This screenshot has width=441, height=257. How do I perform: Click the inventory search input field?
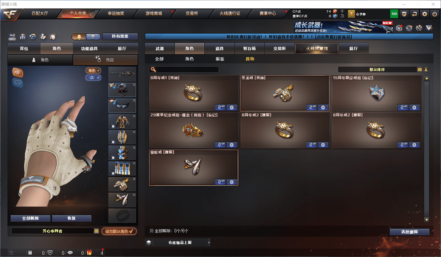(184, 70)
